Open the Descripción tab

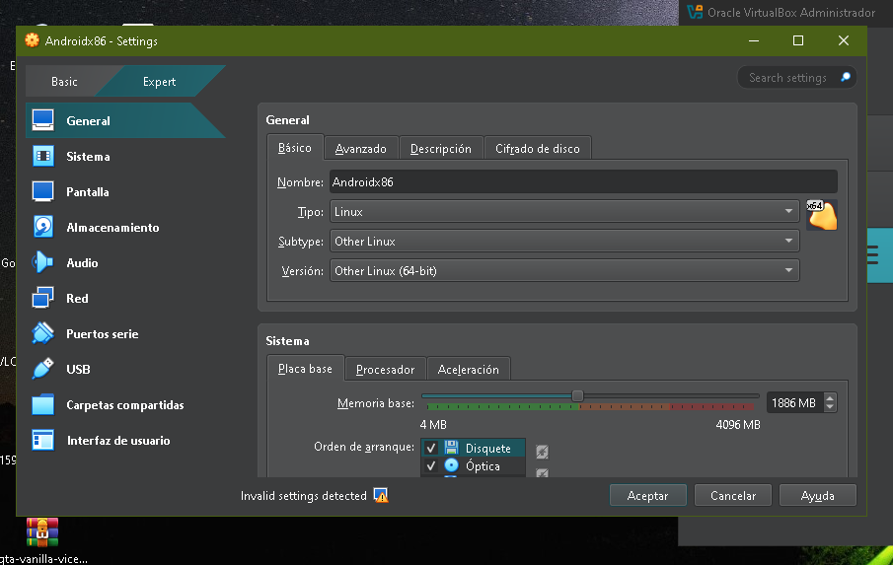[441, 149]
